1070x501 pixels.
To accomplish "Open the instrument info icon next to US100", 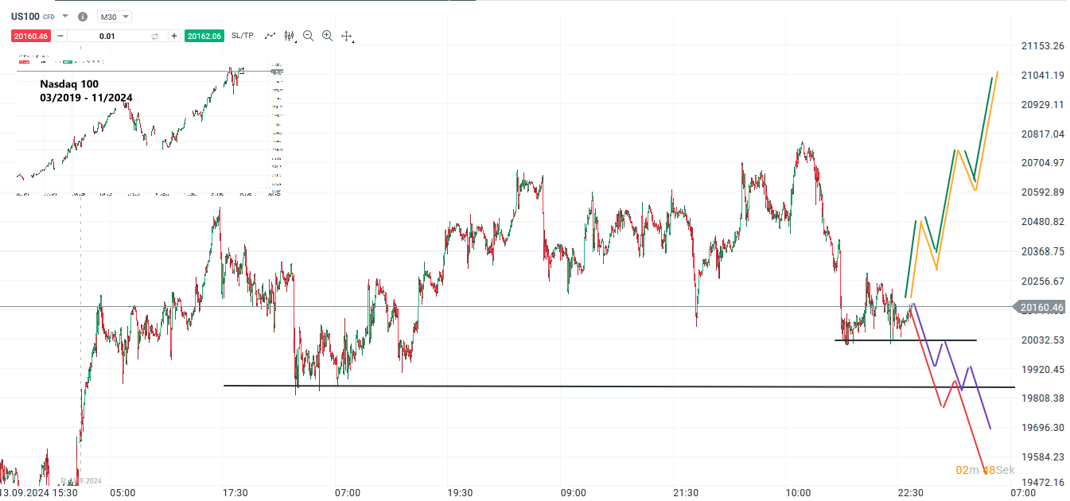I will (82, 16).
